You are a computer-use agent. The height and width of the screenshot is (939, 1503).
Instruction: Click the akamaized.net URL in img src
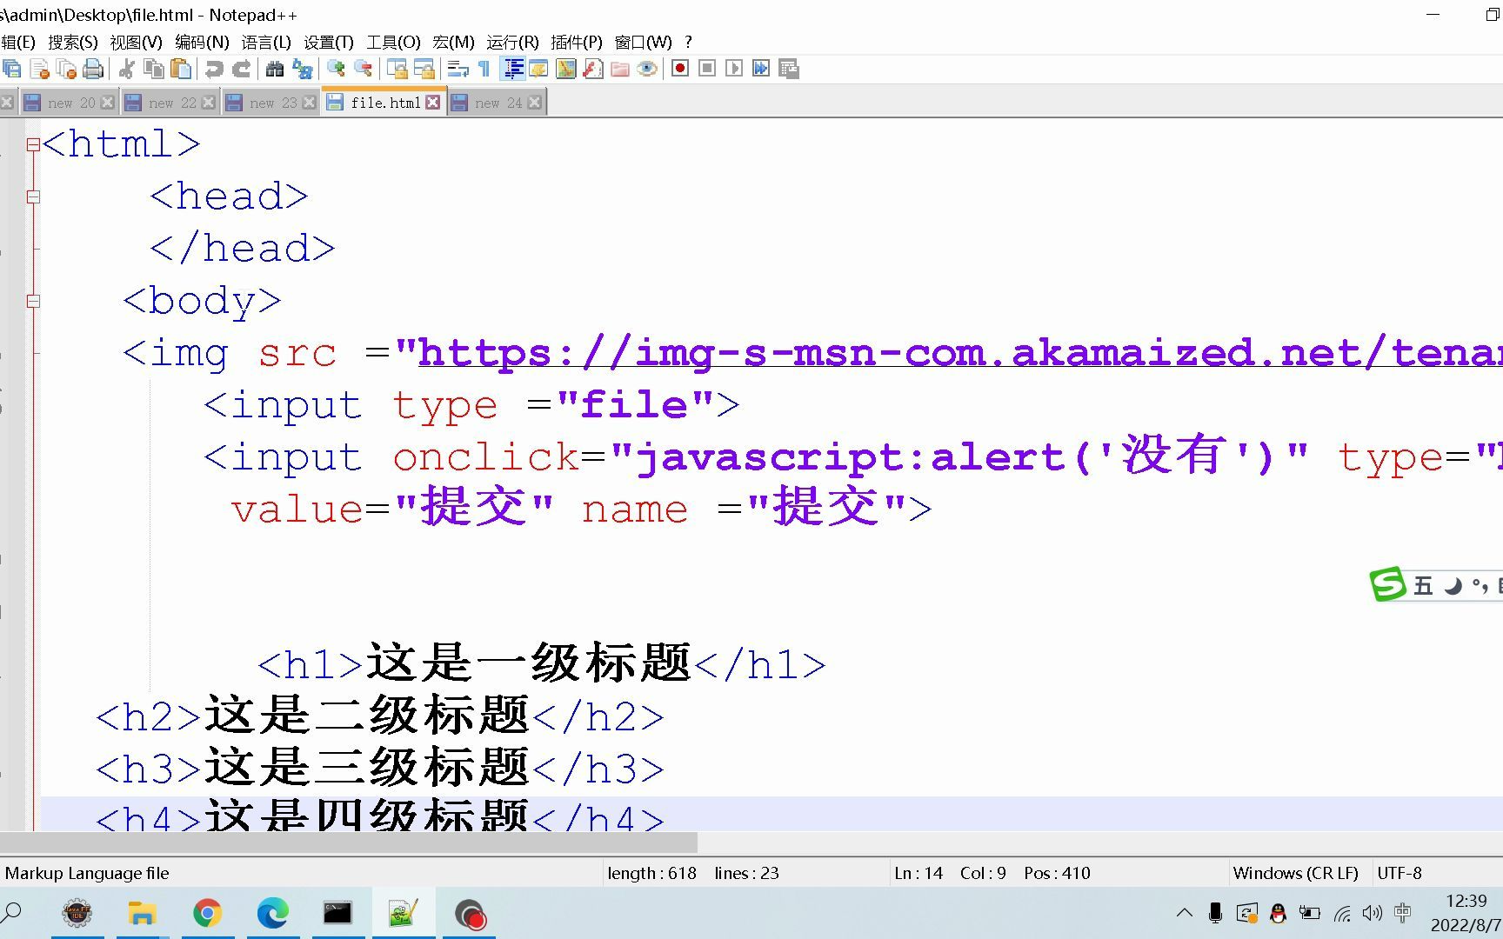point(960,353)
